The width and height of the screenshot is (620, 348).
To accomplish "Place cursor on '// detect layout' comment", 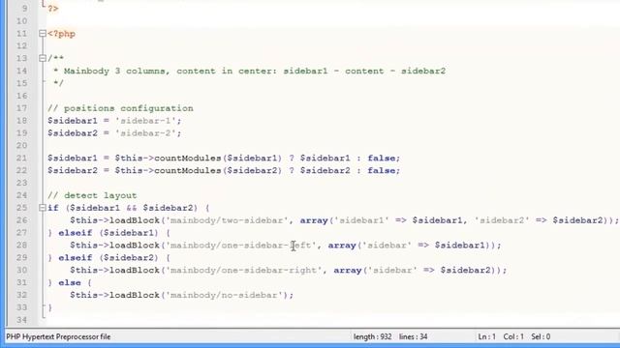I will 92,195.
